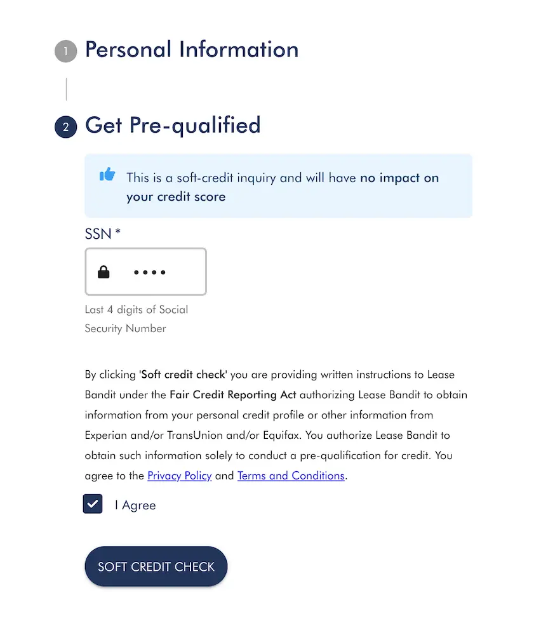
Task: Click the padlock icon in SSN field
Action: tap(104, 272)
